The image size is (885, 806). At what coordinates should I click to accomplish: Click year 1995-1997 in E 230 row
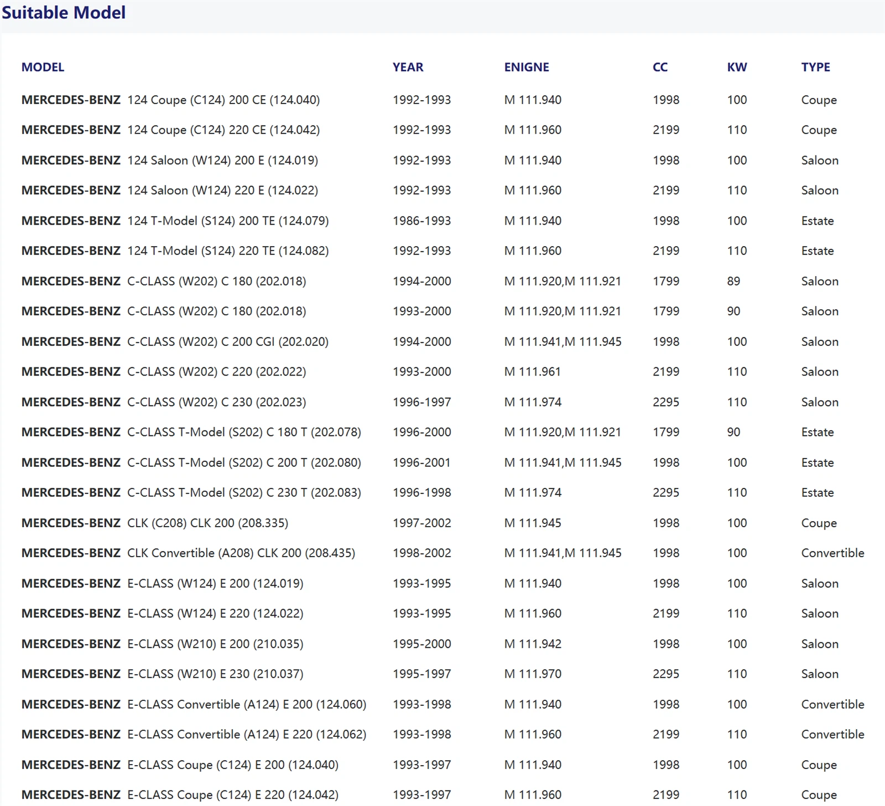coord(422,674)
